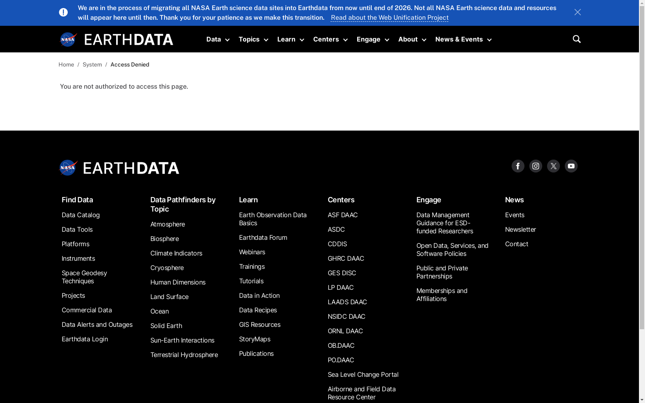Image resolution: width=645 pixels, height=403 pixels.
Task: Open the Instagram social icon
Action: pyautogui.click(x=535, y=166)
